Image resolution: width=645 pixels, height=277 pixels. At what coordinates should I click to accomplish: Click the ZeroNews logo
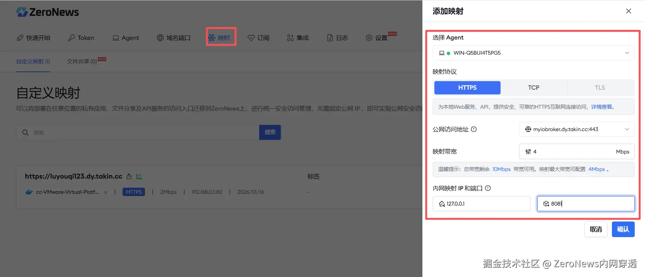pyautogui.click(x=48, y=12)
